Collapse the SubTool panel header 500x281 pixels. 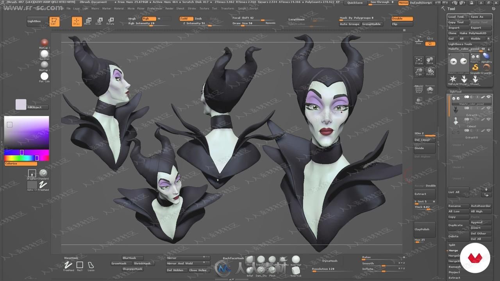[456, 92]
